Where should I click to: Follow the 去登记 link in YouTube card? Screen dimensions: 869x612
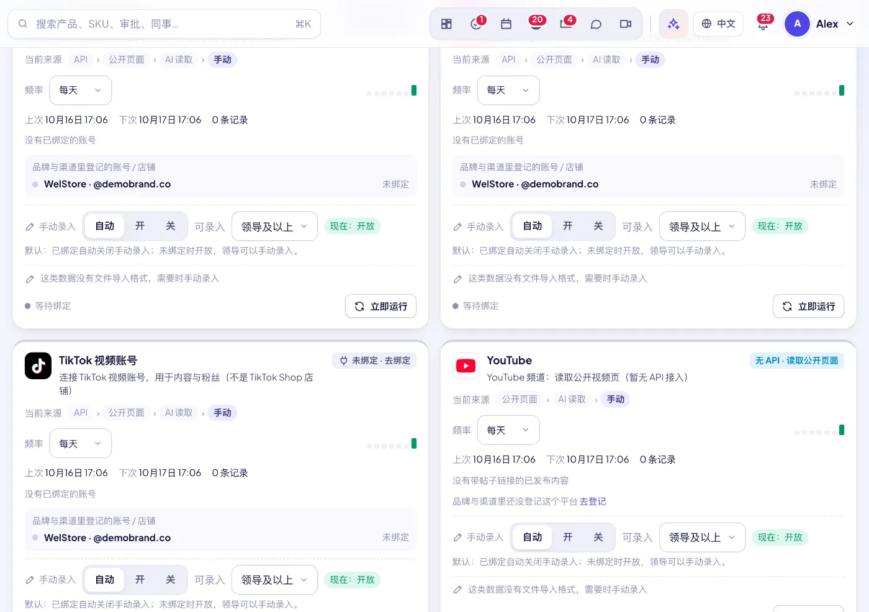[x=593, y=502]
